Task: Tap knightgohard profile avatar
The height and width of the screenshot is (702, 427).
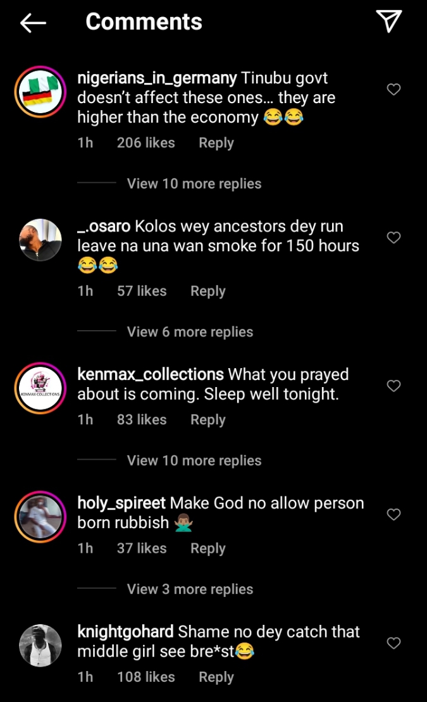Action: click(40, 646)
